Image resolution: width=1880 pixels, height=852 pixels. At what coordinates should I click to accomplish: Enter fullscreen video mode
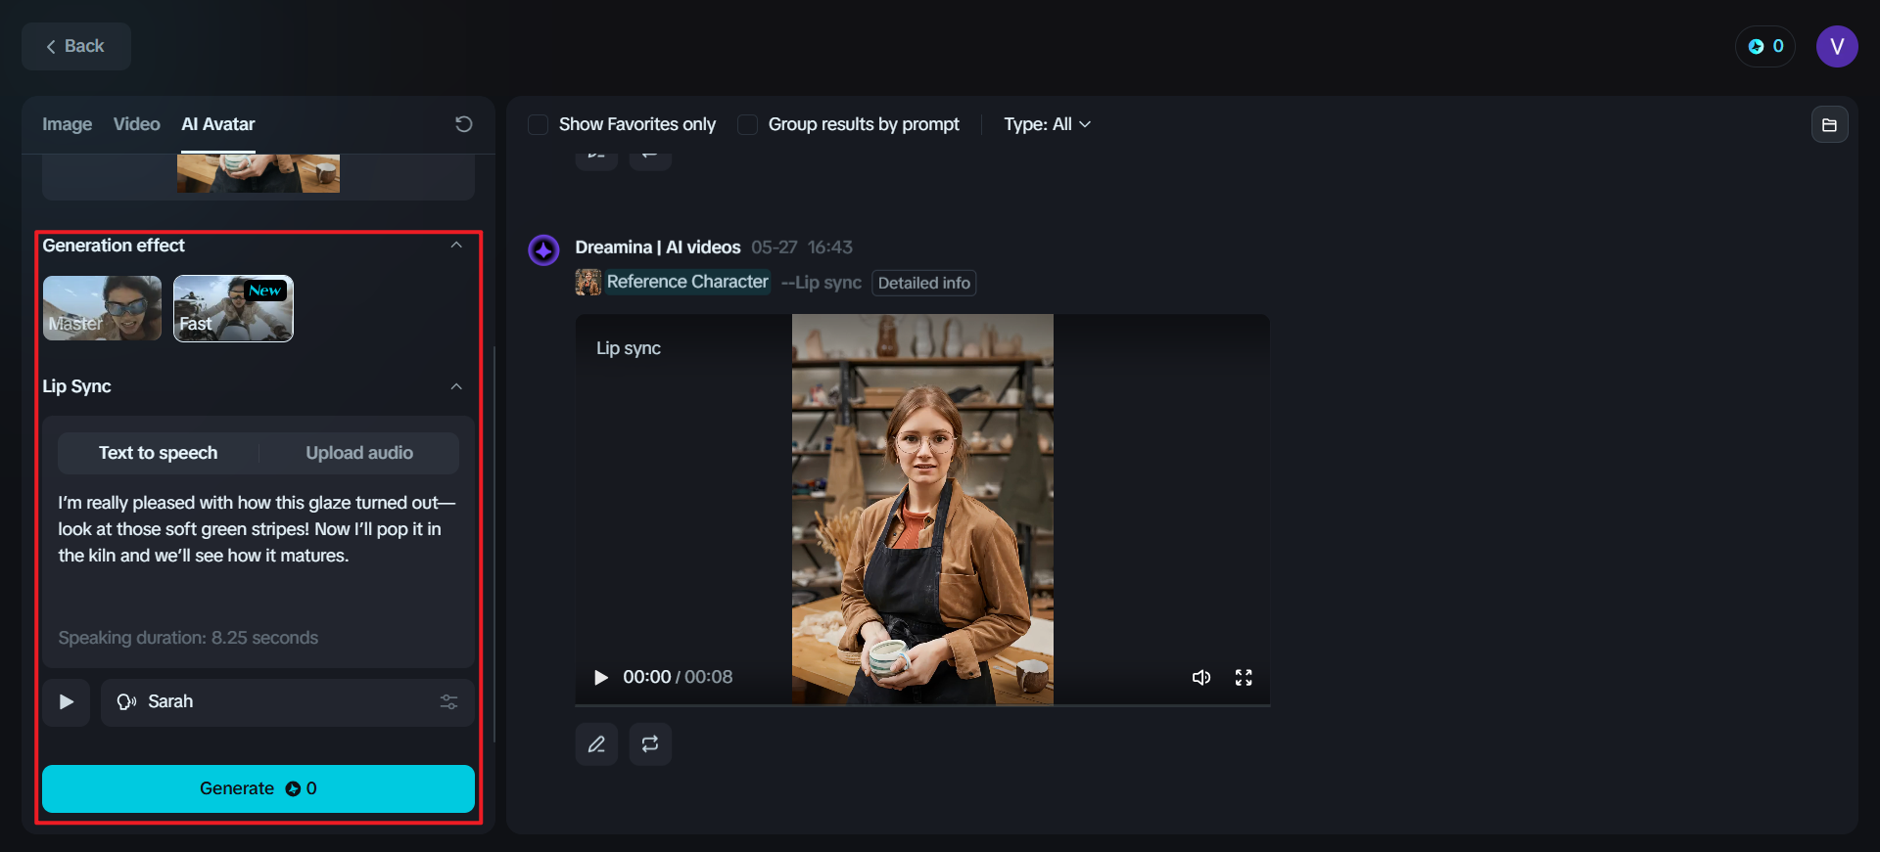(x=1244, y=677)
